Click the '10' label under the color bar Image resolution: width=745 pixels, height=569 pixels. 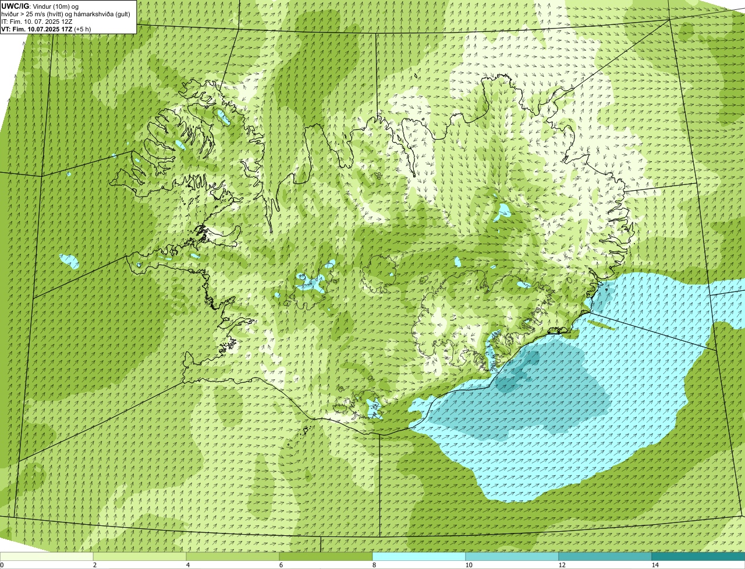[x=469, y=565]
